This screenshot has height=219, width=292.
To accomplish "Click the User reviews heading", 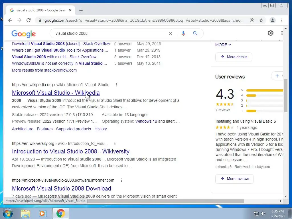I will [x=230, y=77].
